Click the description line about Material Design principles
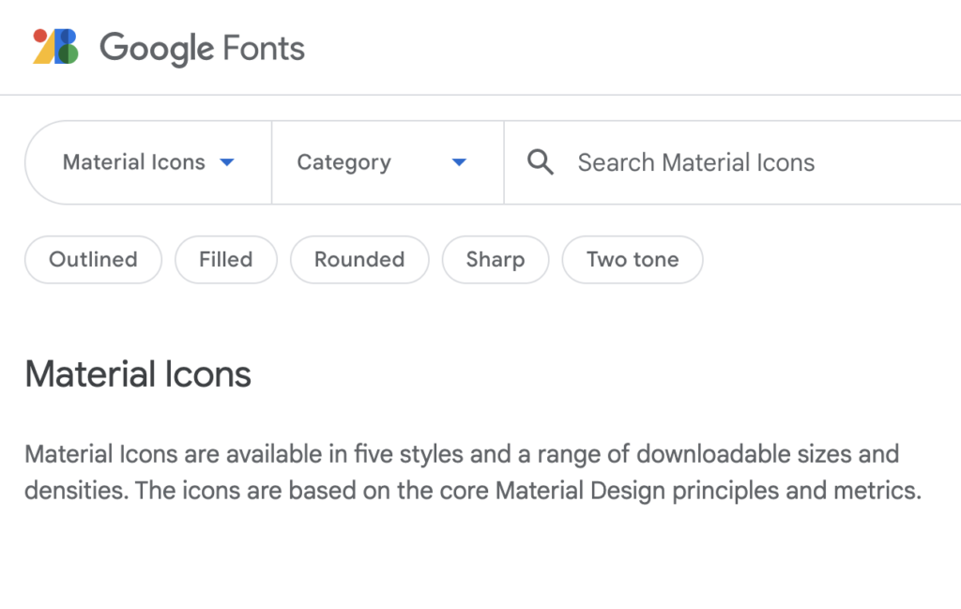The width and height of the screenshot is (961, 609). pyautogui.click(x=472, y=491)
